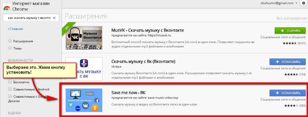The width and height of the screenshot is (308, 117).
Task: Click the MusVK star rating
Action: coord(290,43)
